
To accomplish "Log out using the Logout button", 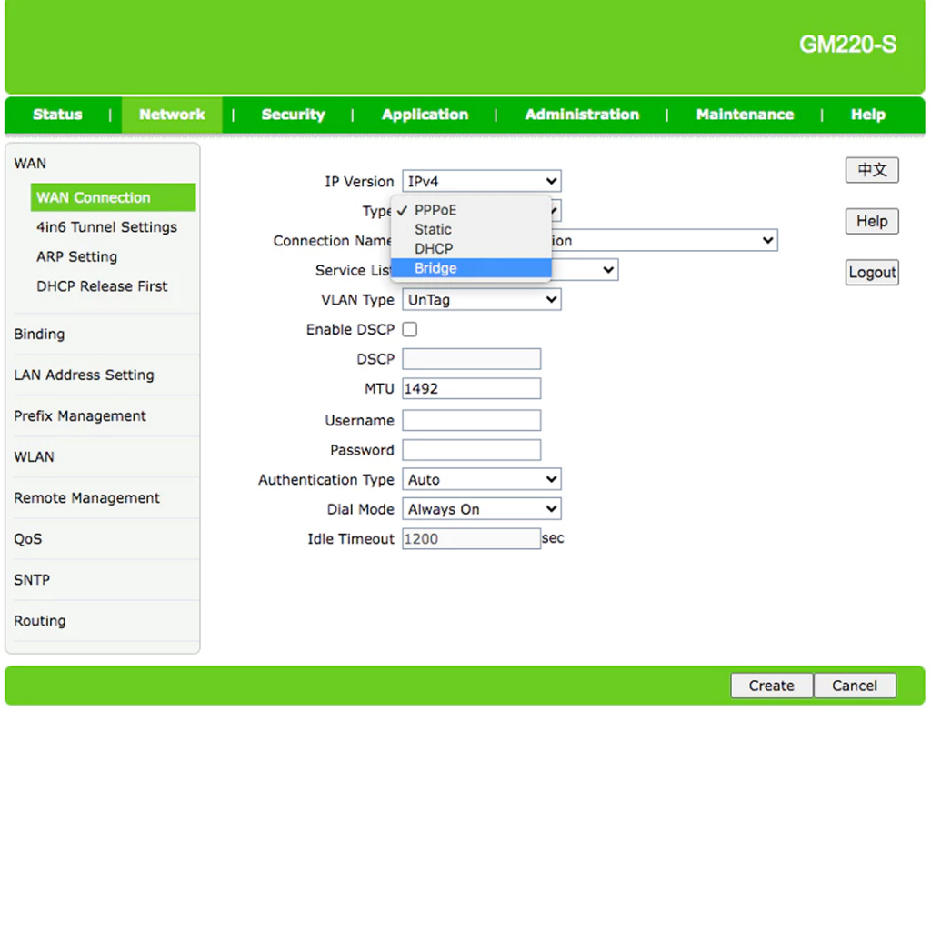I will [x=872, y=273].
